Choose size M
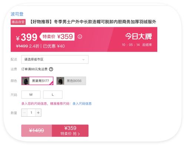Viewport: 185px width, 145px height. tap(31, 95)
